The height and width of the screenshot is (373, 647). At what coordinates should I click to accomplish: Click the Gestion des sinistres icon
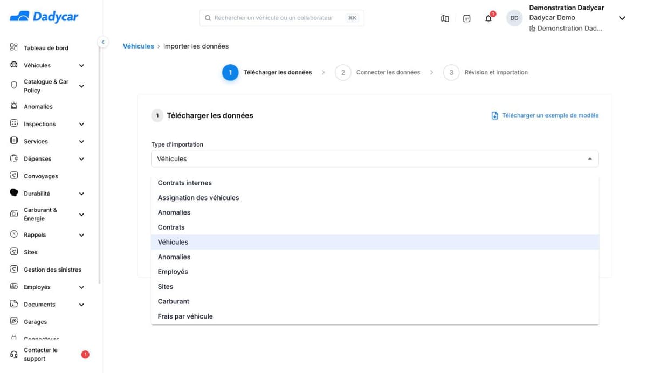(14, 269)
